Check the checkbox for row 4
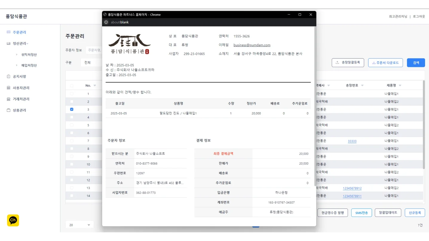This screenshot has width=429, height=241. point(72,117)
